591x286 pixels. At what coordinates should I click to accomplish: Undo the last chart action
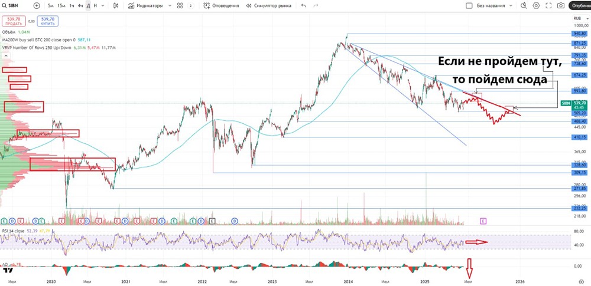coord(304,6)
